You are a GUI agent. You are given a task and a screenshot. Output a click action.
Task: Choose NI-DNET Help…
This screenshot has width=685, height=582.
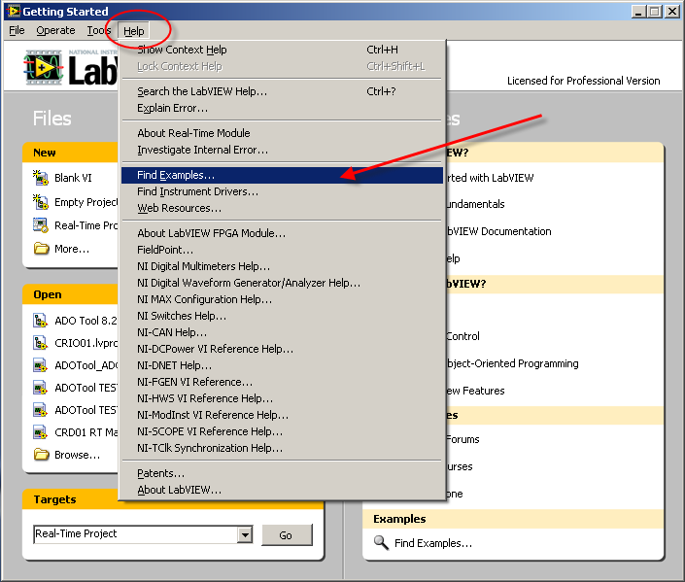(282, 365)
